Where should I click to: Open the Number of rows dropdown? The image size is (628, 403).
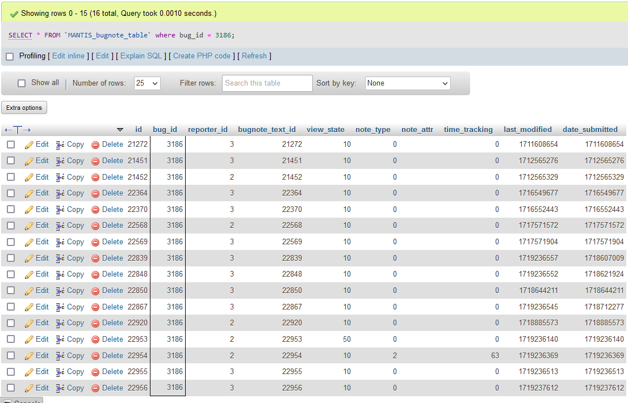coord(147,83)
